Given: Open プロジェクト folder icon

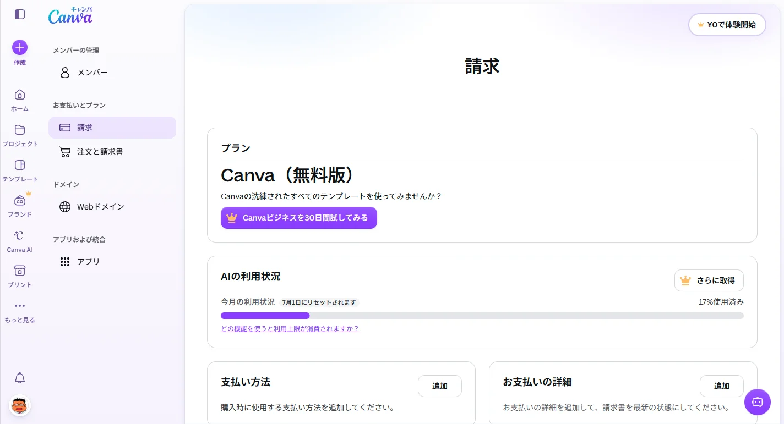Looking at the screenshot, I should pyautogui.click(x=20, y=130).
